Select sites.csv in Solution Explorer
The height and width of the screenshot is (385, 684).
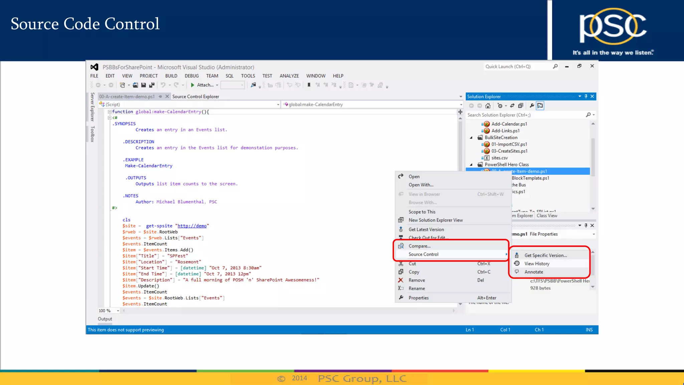(499, 158)
